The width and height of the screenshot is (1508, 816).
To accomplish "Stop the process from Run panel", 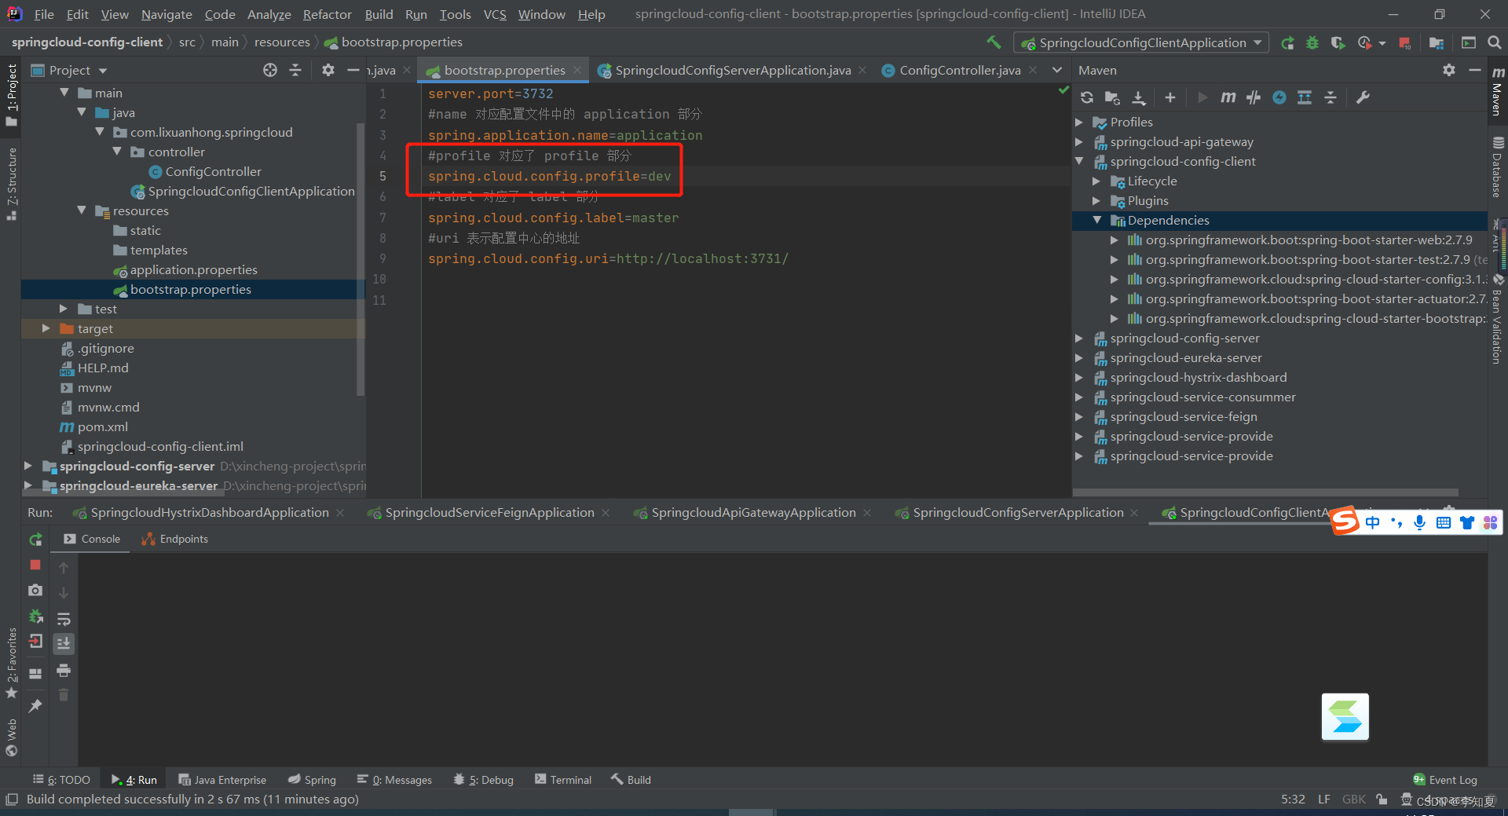I will click(x=35, y=565).
